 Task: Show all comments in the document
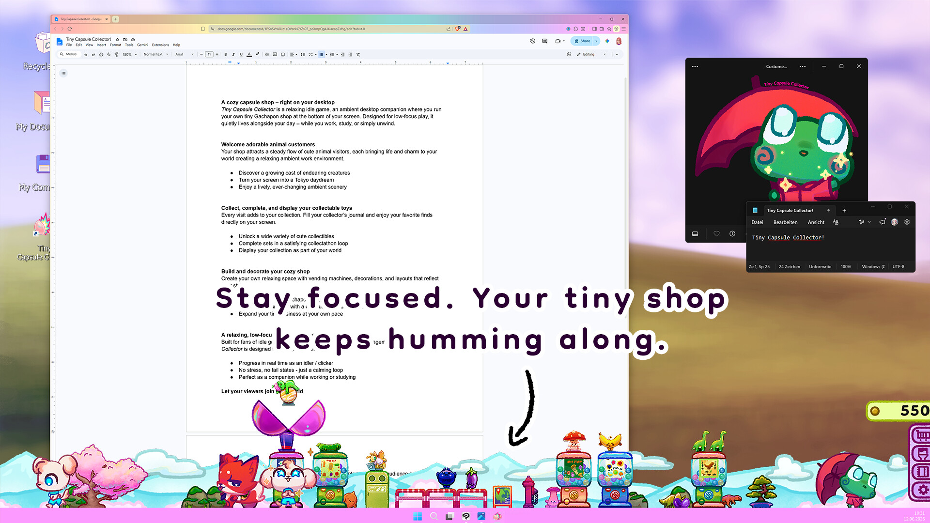545,41
